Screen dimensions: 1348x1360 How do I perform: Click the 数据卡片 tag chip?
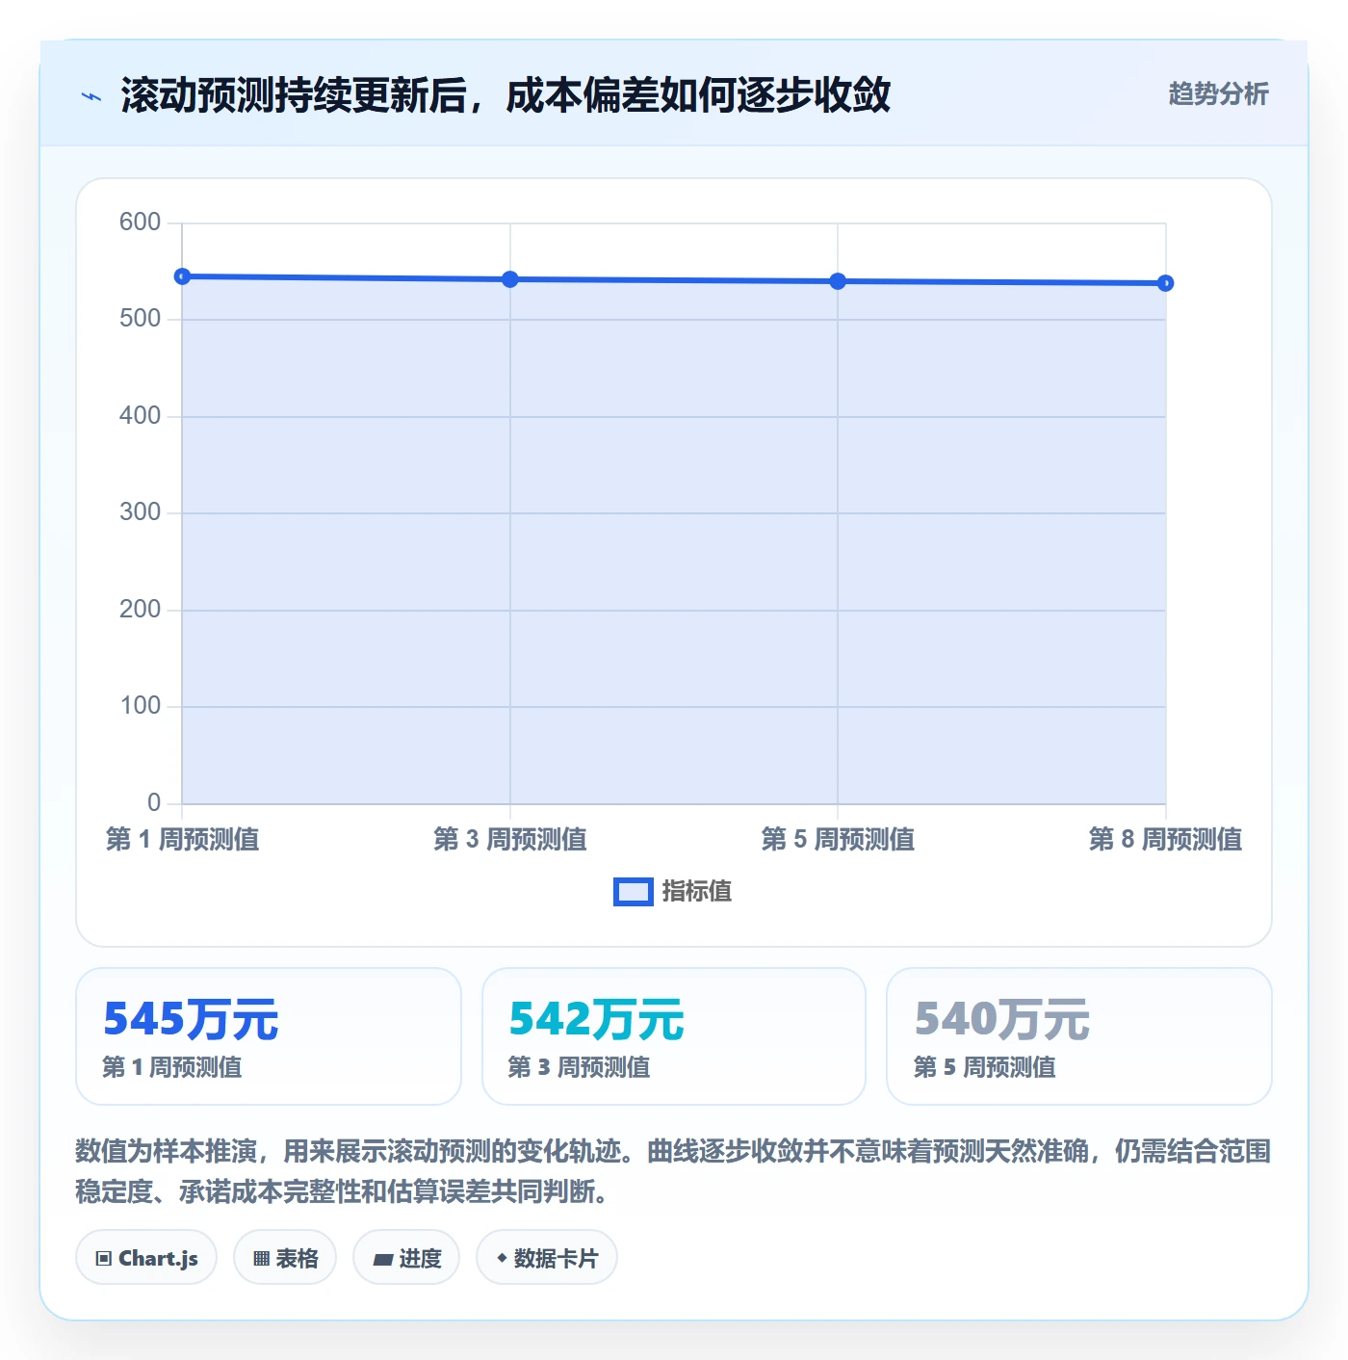click(547, 1257)
